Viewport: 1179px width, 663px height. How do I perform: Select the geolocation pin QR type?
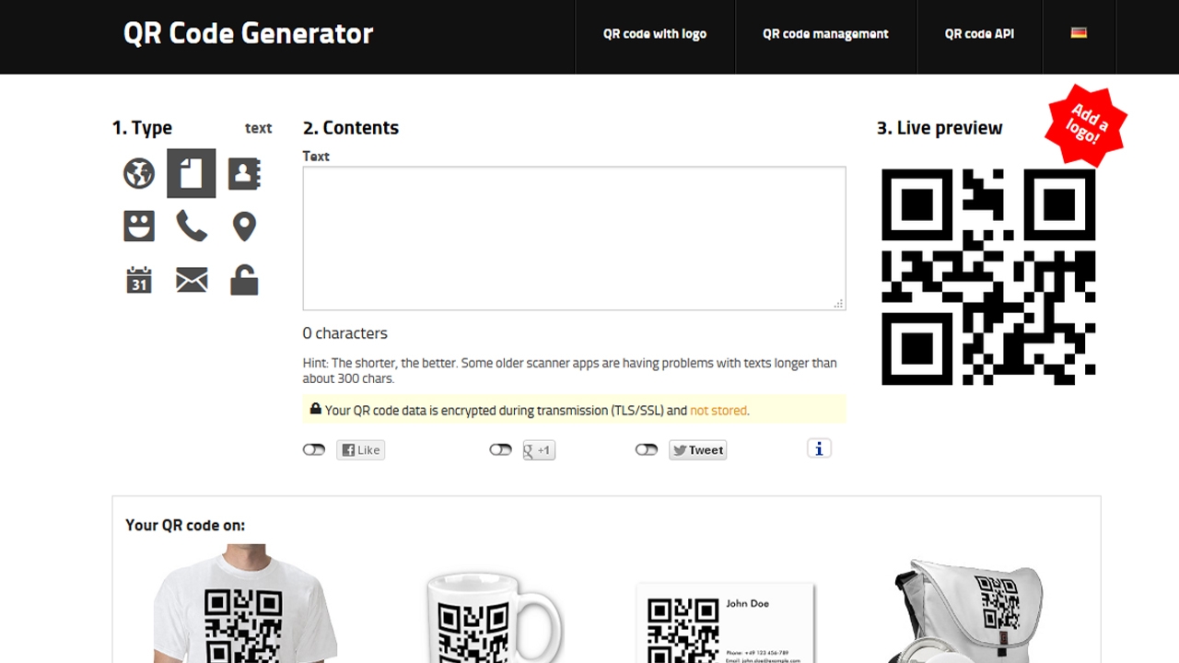point(244,227)
